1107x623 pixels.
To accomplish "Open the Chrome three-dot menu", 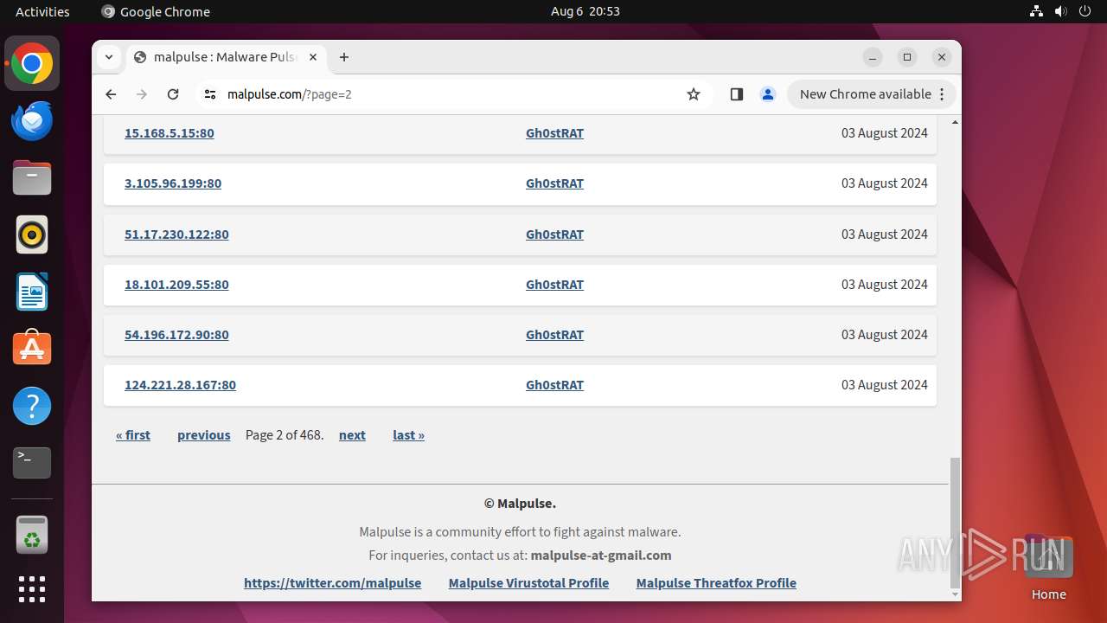I will tap(943, 94).
